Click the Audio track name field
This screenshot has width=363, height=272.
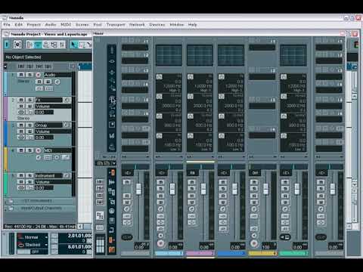(57, 75)
